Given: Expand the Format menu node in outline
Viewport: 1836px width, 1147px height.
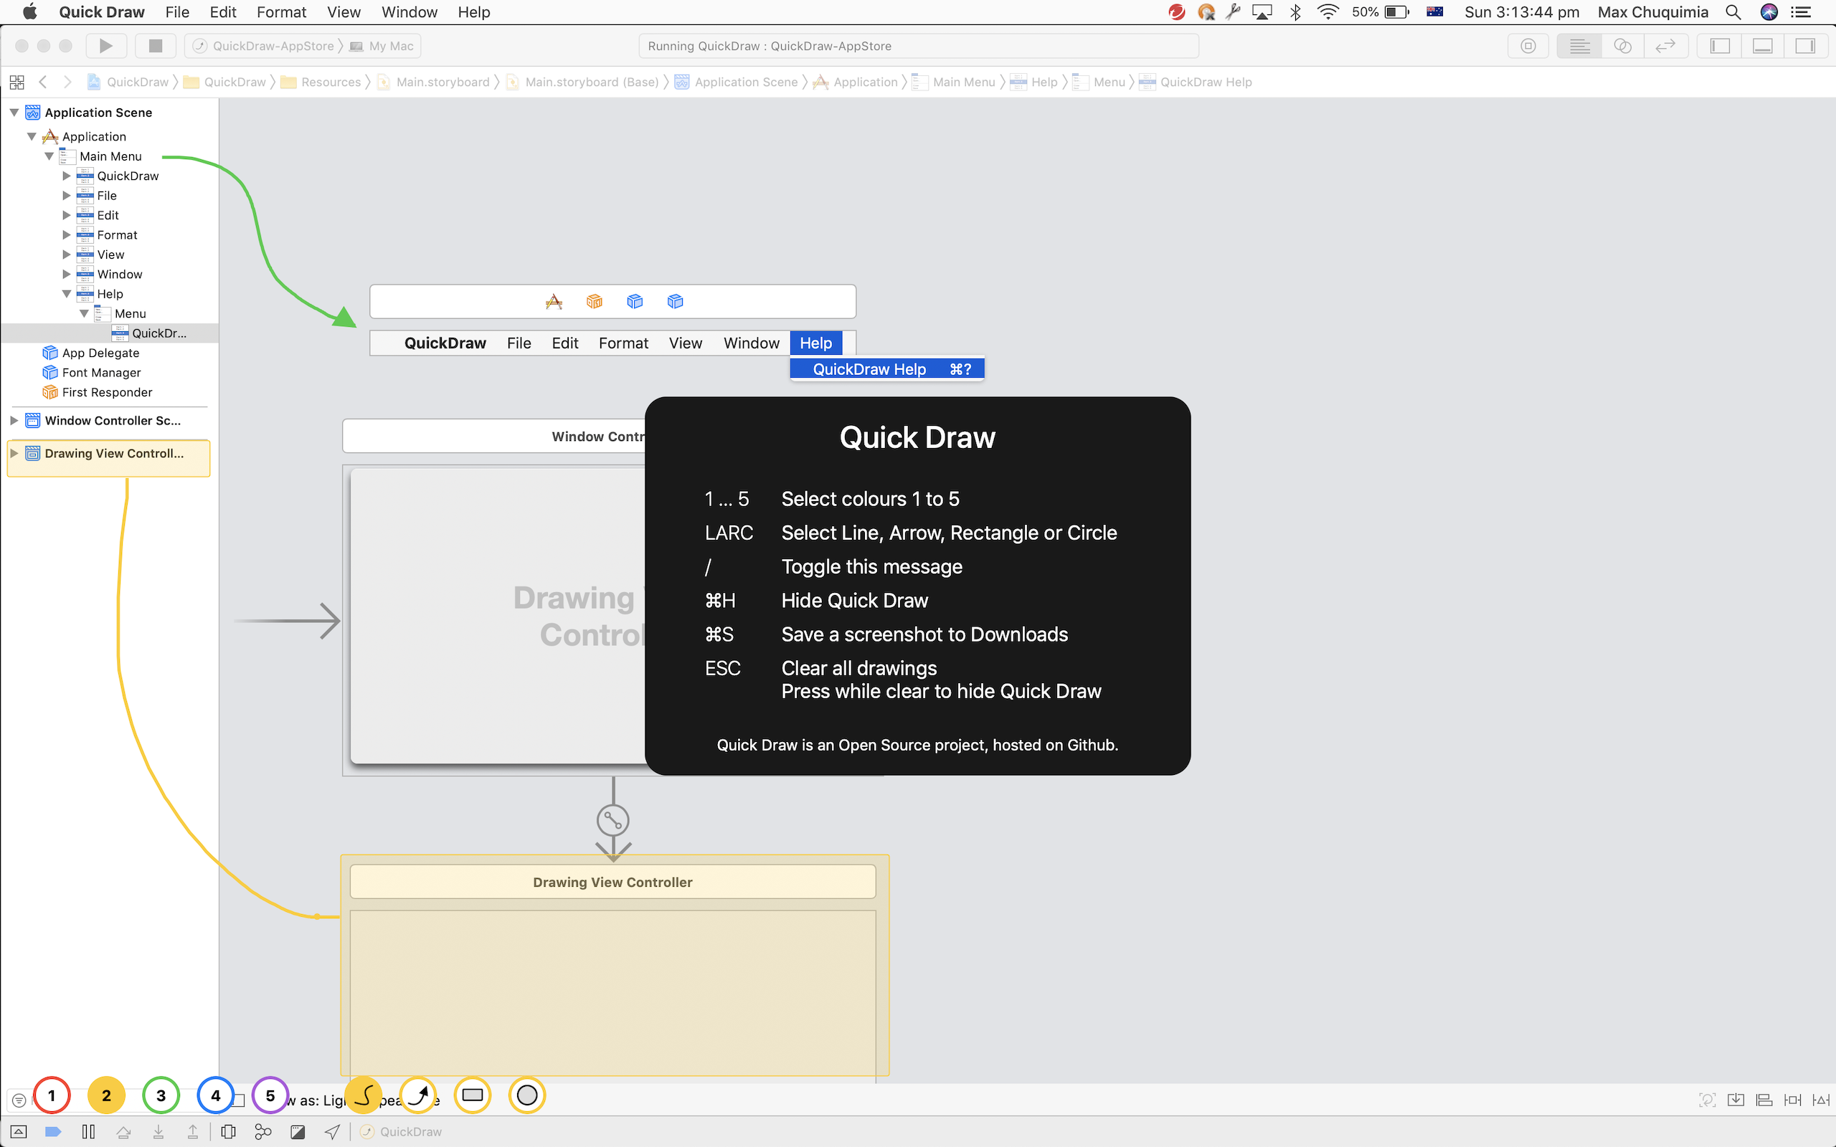Looking at the screenshot, I should click(x=66, y=235).
